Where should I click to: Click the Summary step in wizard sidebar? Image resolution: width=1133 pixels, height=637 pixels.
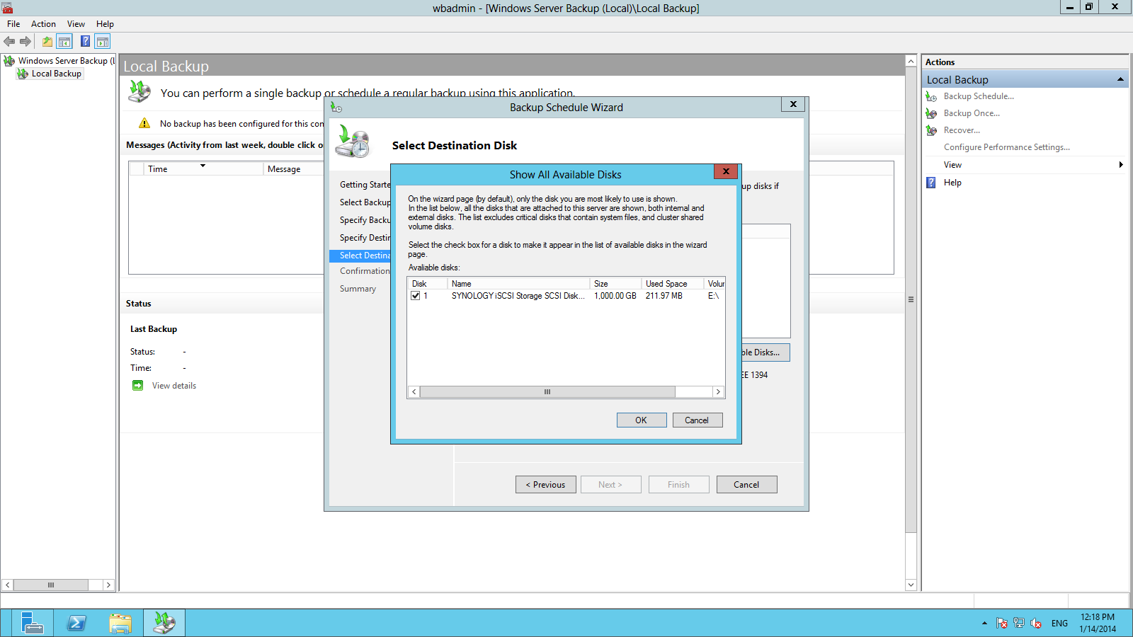point(358,289)
